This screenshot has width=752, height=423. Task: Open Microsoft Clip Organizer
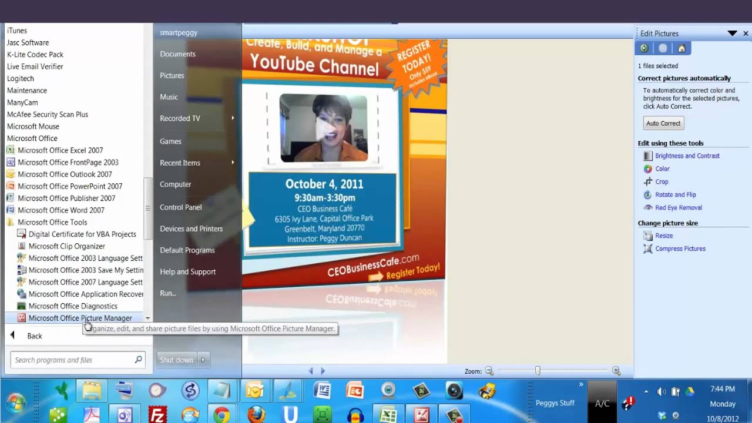point(61,246)
